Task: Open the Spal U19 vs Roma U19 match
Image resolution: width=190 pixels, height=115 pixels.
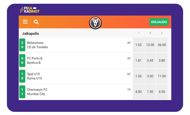Action: pyautogui.click(x=76, y=76)
